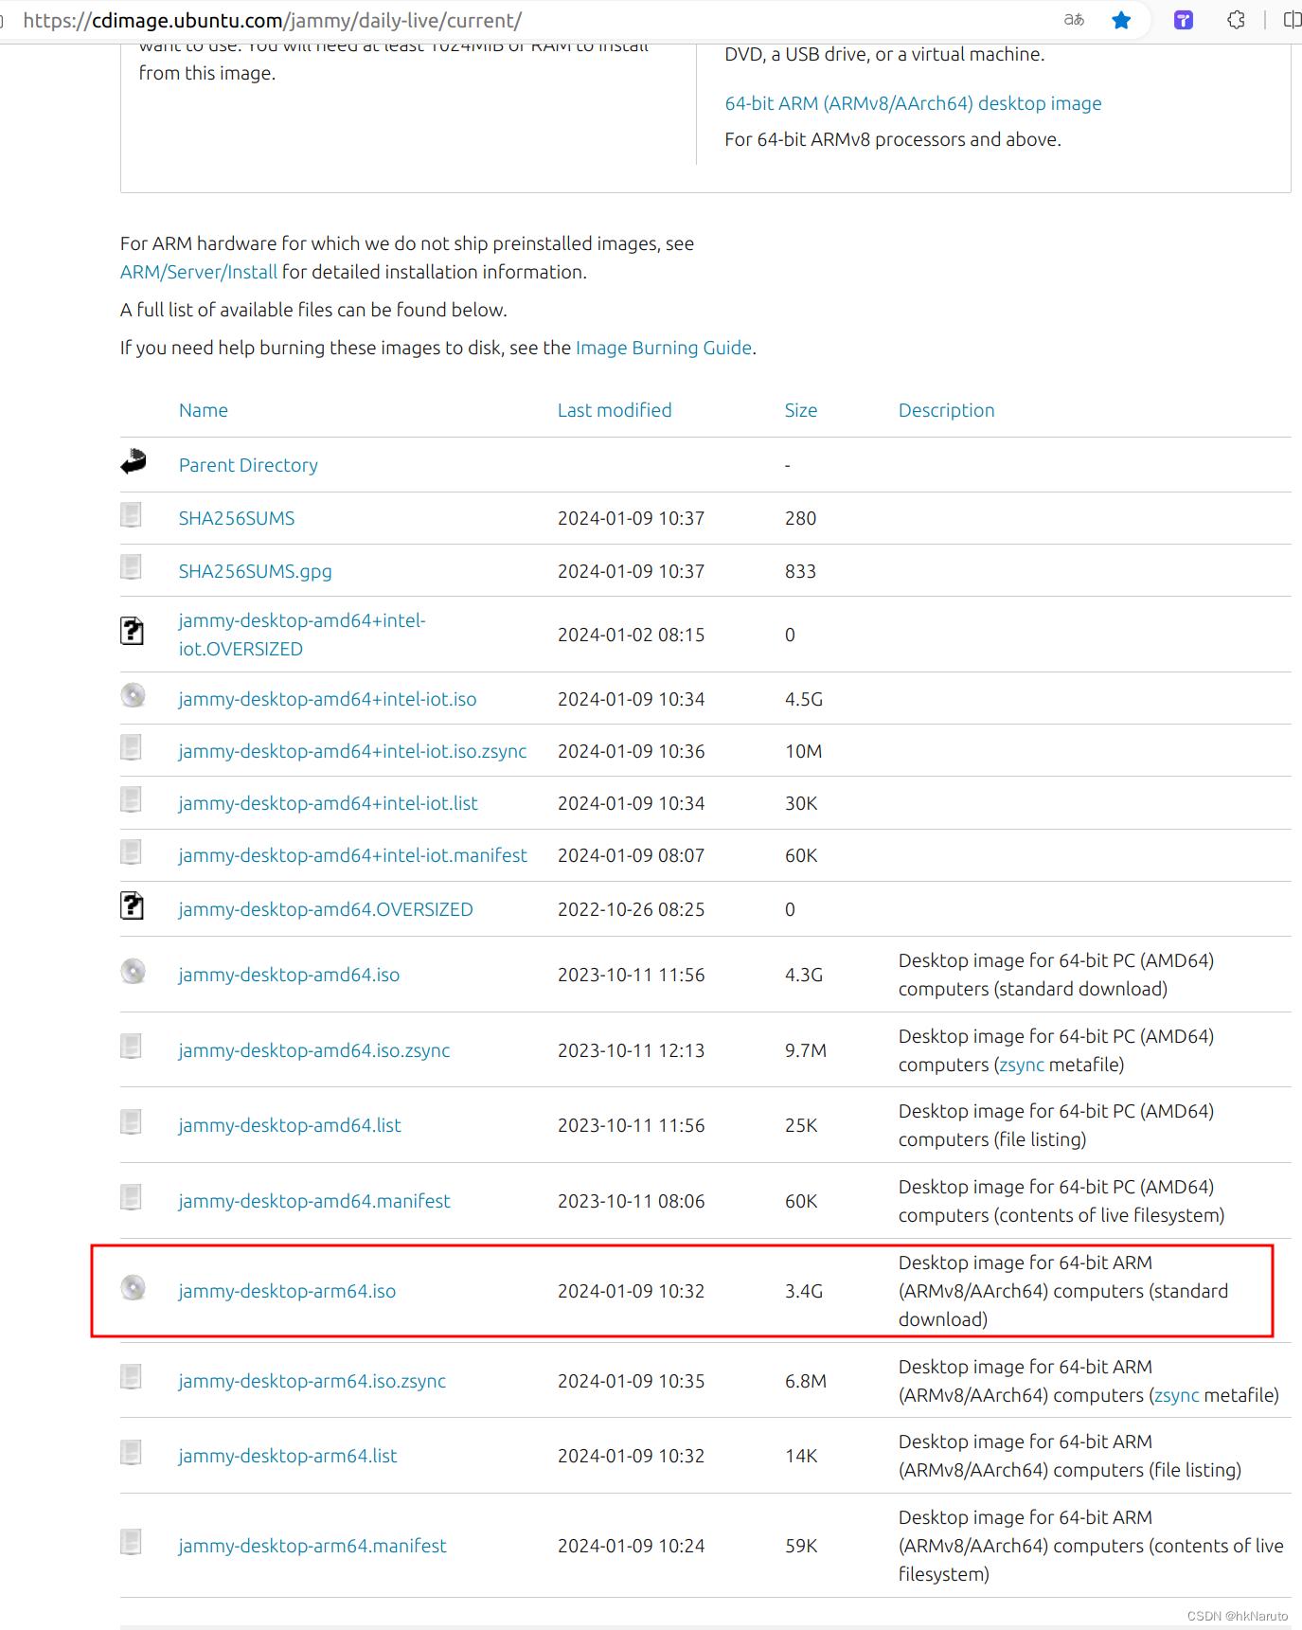Click the unknown-file icon beside jammy-desktop-amd64+intel-iot.OVERSIZED
This screenshot has width=1302, height=1630.
point(133,631)
